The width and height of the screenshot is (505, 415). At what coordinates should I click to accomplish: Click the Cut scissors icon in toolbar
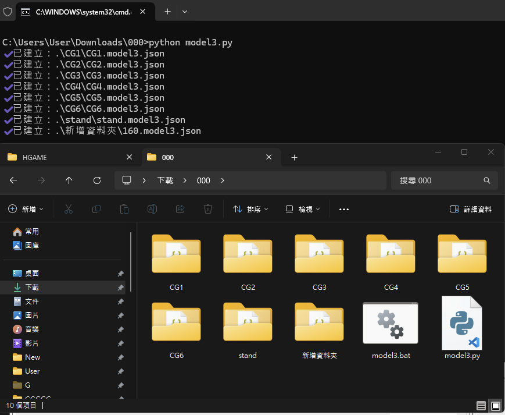68,209
